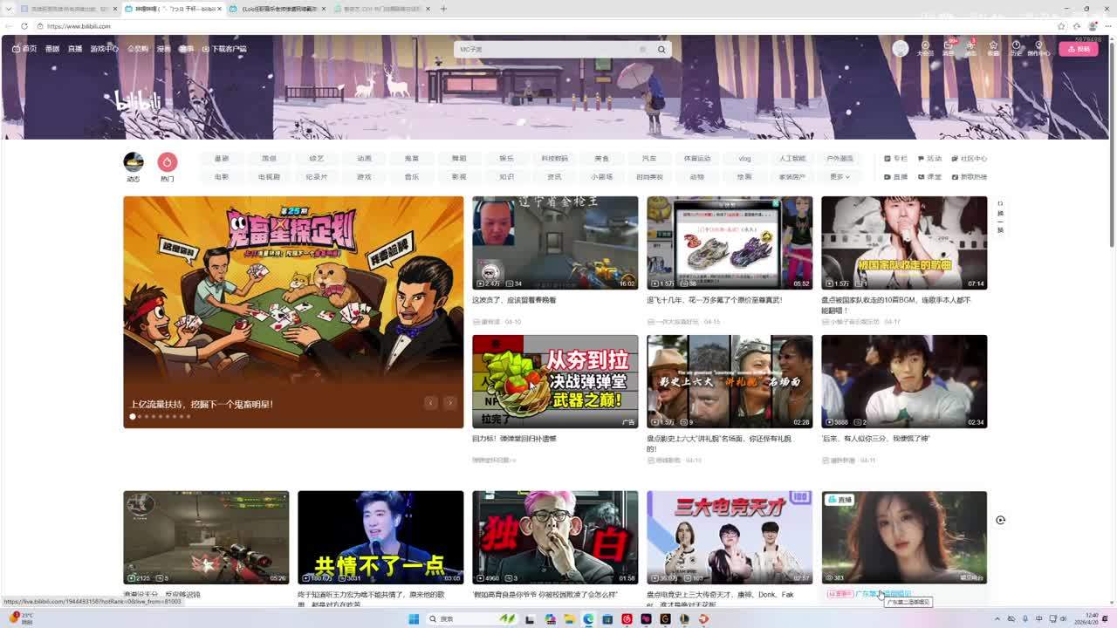Open the 共情不了一点 video thumbnail
This screenshot has width=1117, height=628.
click(x=380, y=537)
